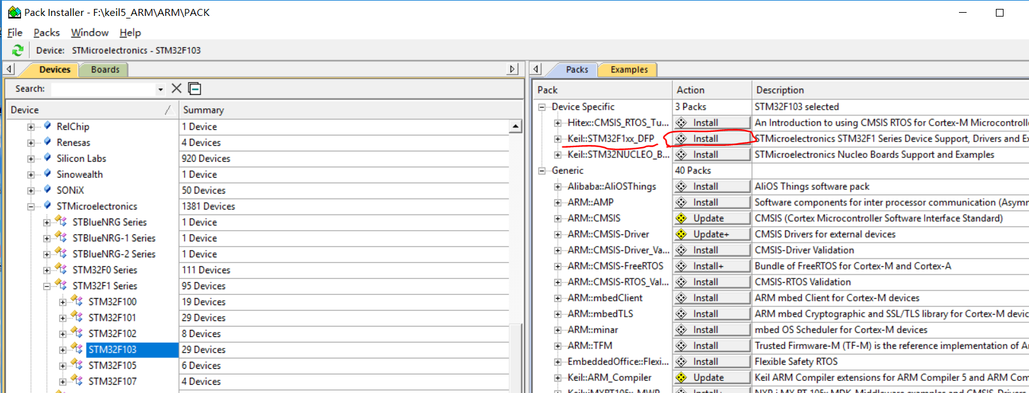Expand the ARM::CMSIS pack node
1029x393 pixels.
[x=558, y=218]
